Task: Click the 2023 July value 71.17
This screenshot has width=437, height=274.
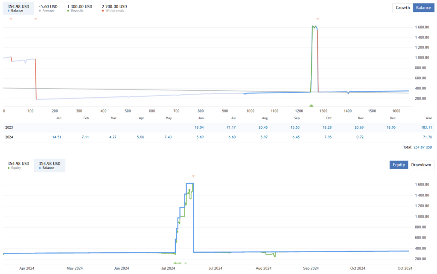Action: coord(233,127)
